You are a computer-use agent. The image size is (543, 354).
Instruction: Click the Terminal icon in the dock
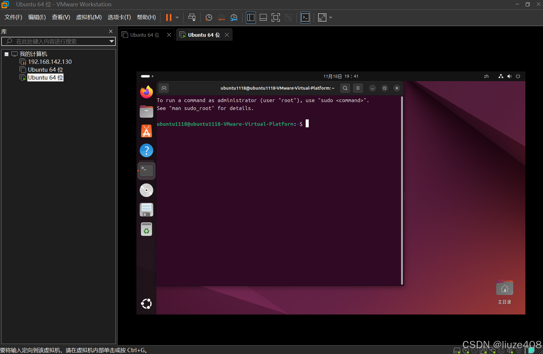click(x=146, y=171)
